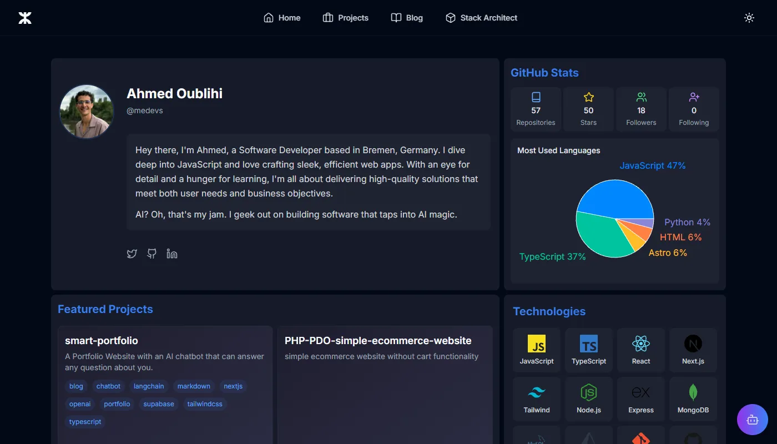Screen dimensions: 777x444
Task: Click the langchain tag chip
Action: (149, 386)
